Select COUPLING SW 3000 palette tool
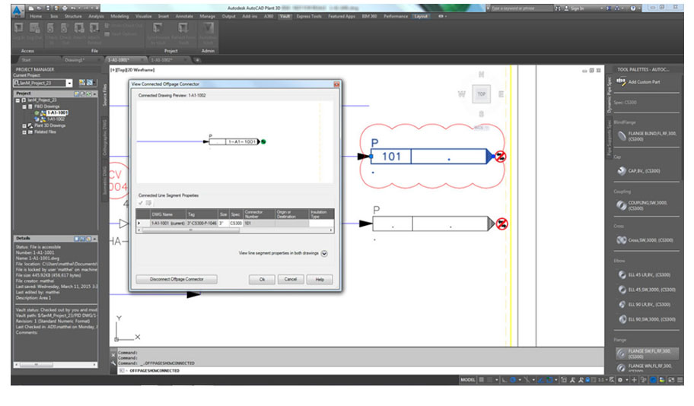Screen dimensions: 694x406 [x=643, y=205]
